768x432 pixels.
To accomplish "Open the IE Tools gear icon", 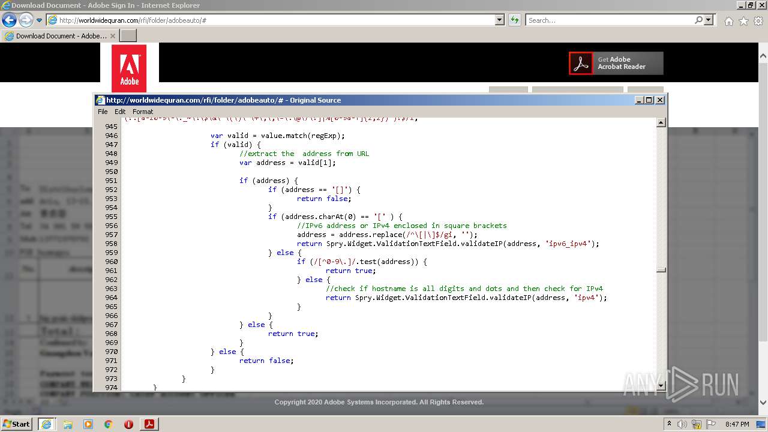I will click(x=758, y=21).
